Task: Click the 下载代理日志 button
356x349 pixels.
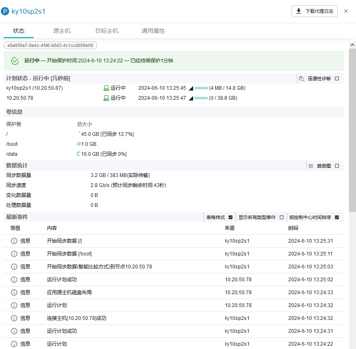Action: pyautogui.click(x=314, y=11)
